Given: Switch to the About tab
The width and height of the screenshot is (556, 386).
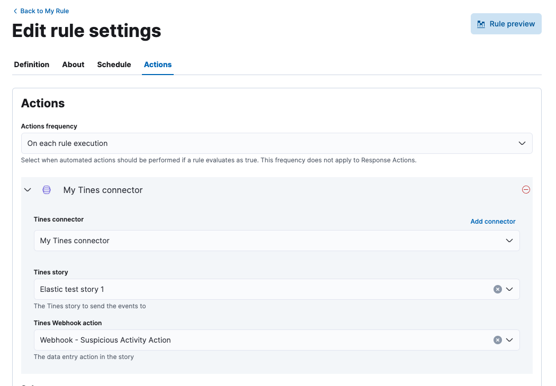Looking at the screenshot, I should (x=73, y=65).
